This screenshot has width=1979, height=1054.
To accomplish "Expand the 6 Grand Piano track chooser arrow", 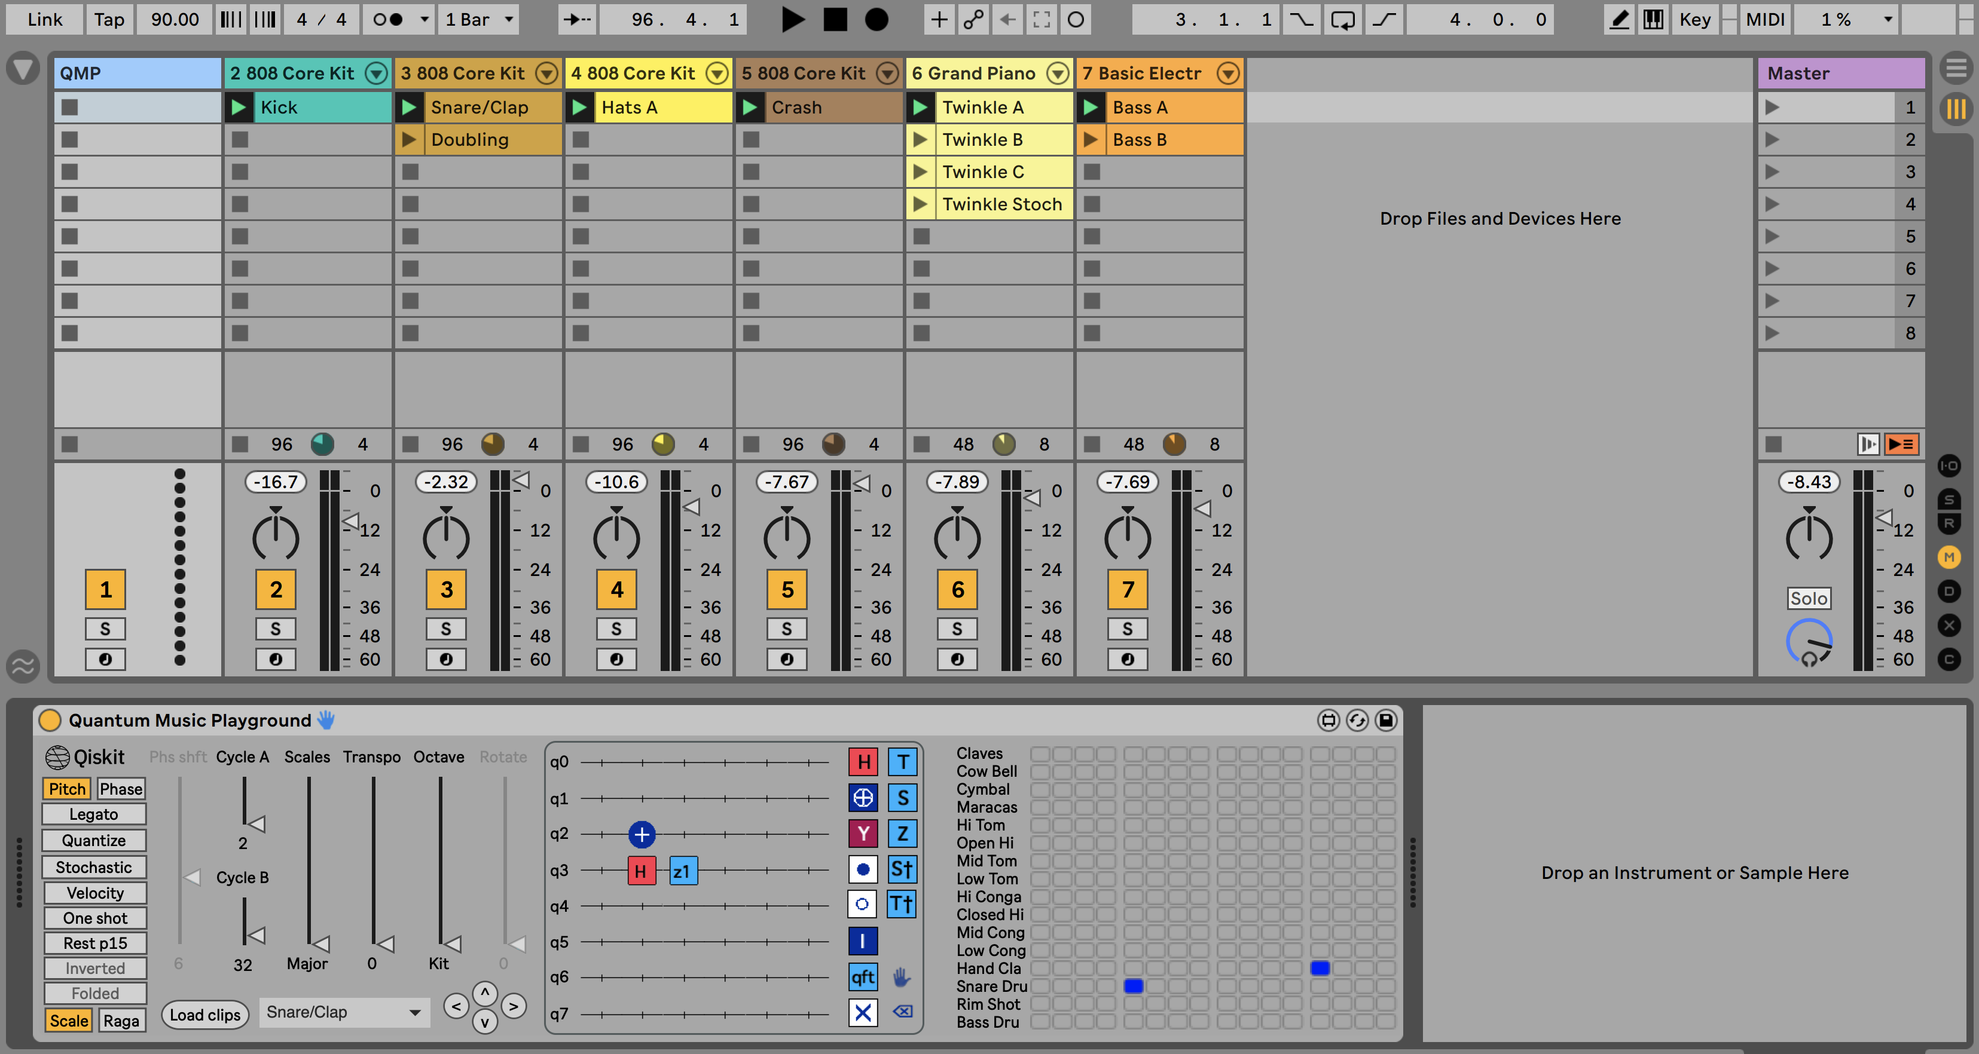I will (x=1058, y=73).
